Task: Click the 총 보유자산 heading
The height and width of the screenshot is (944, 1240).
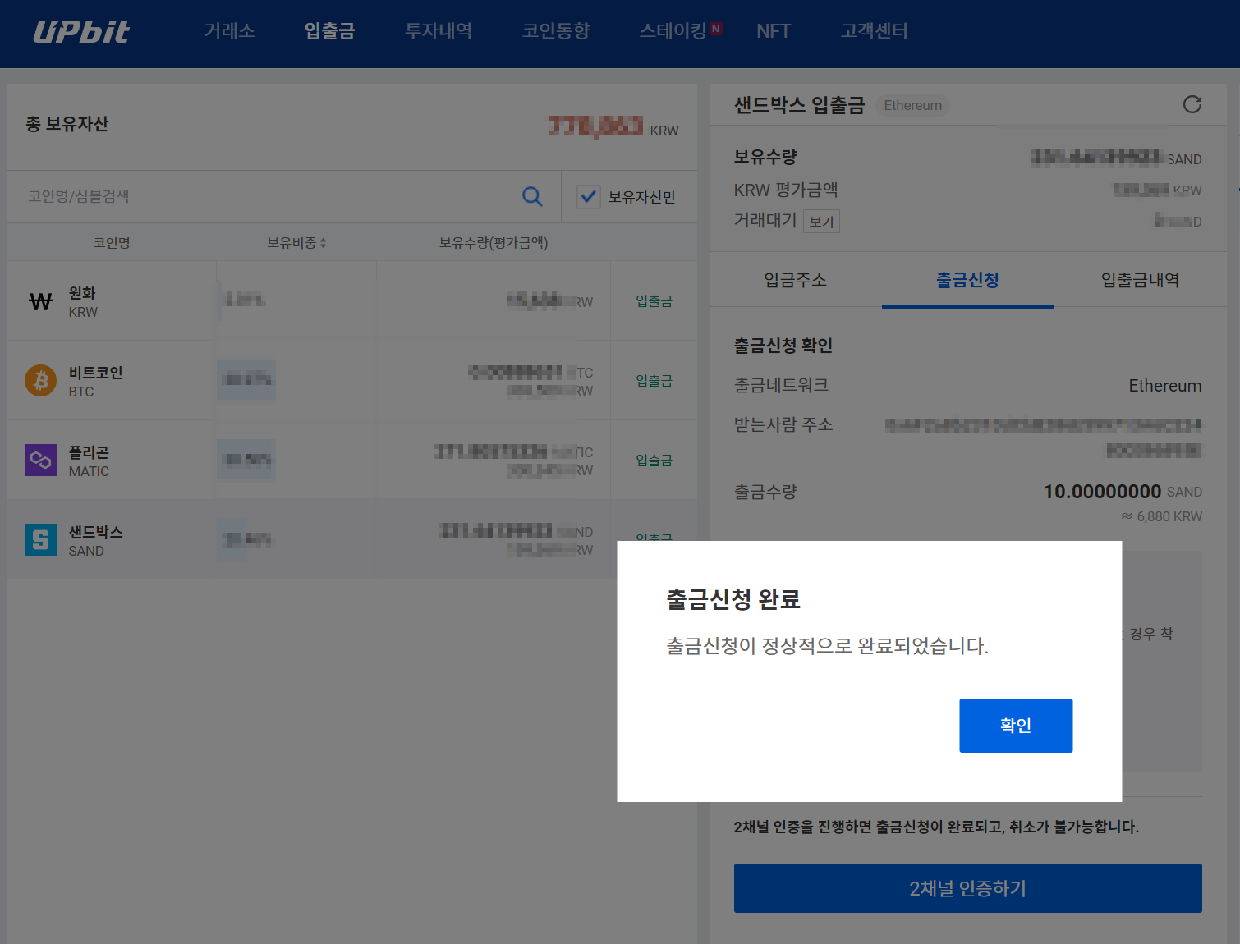Action: pos(67,124)
